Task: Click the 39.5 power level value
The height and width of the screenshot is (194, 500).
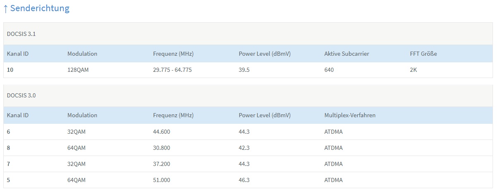Action: click(245, 70)
